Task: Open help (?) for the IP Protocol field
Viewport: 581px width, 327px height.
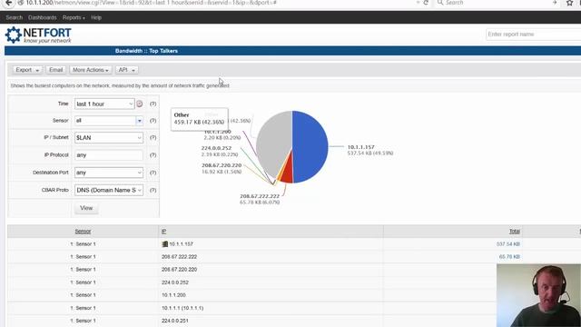Action: 153,155
